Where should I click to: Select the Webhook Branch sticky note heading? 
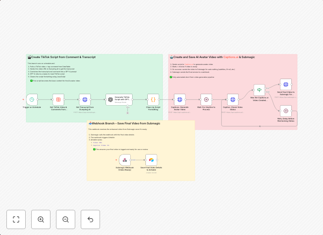pyautogui.click(x=119, y=123)
